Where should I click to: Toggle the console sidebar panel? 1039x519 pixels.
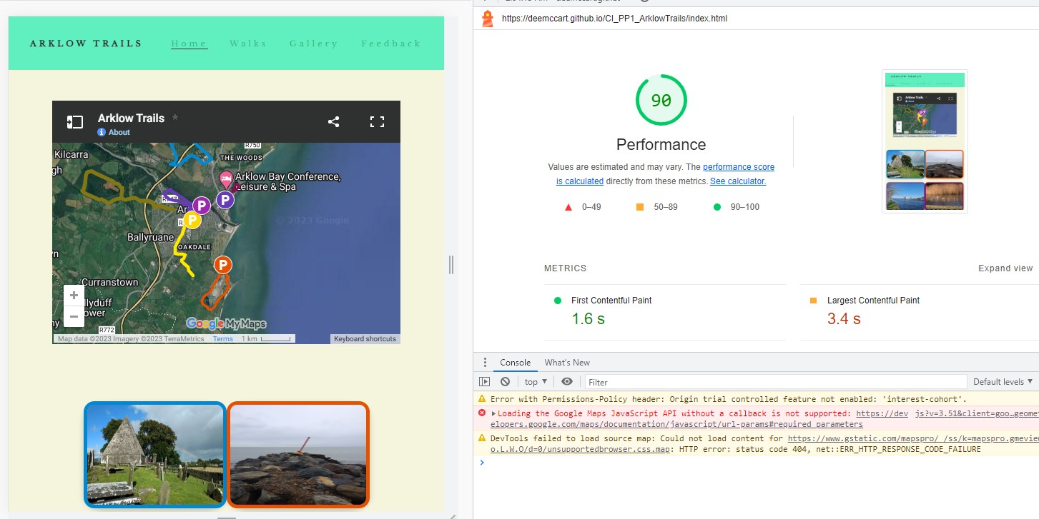pyautogui.click(x=485, y=382)
